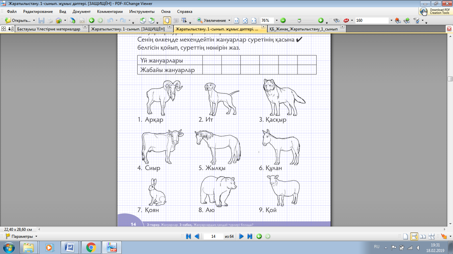This screenshot has width=453, height=254.
Task: Enable continuous page layout
Action: 414,236
